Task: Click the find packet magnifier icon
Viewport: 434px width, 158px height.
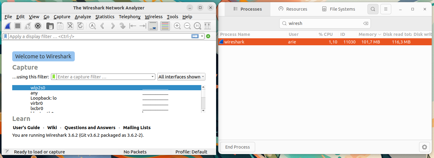Action: point(92,26)
